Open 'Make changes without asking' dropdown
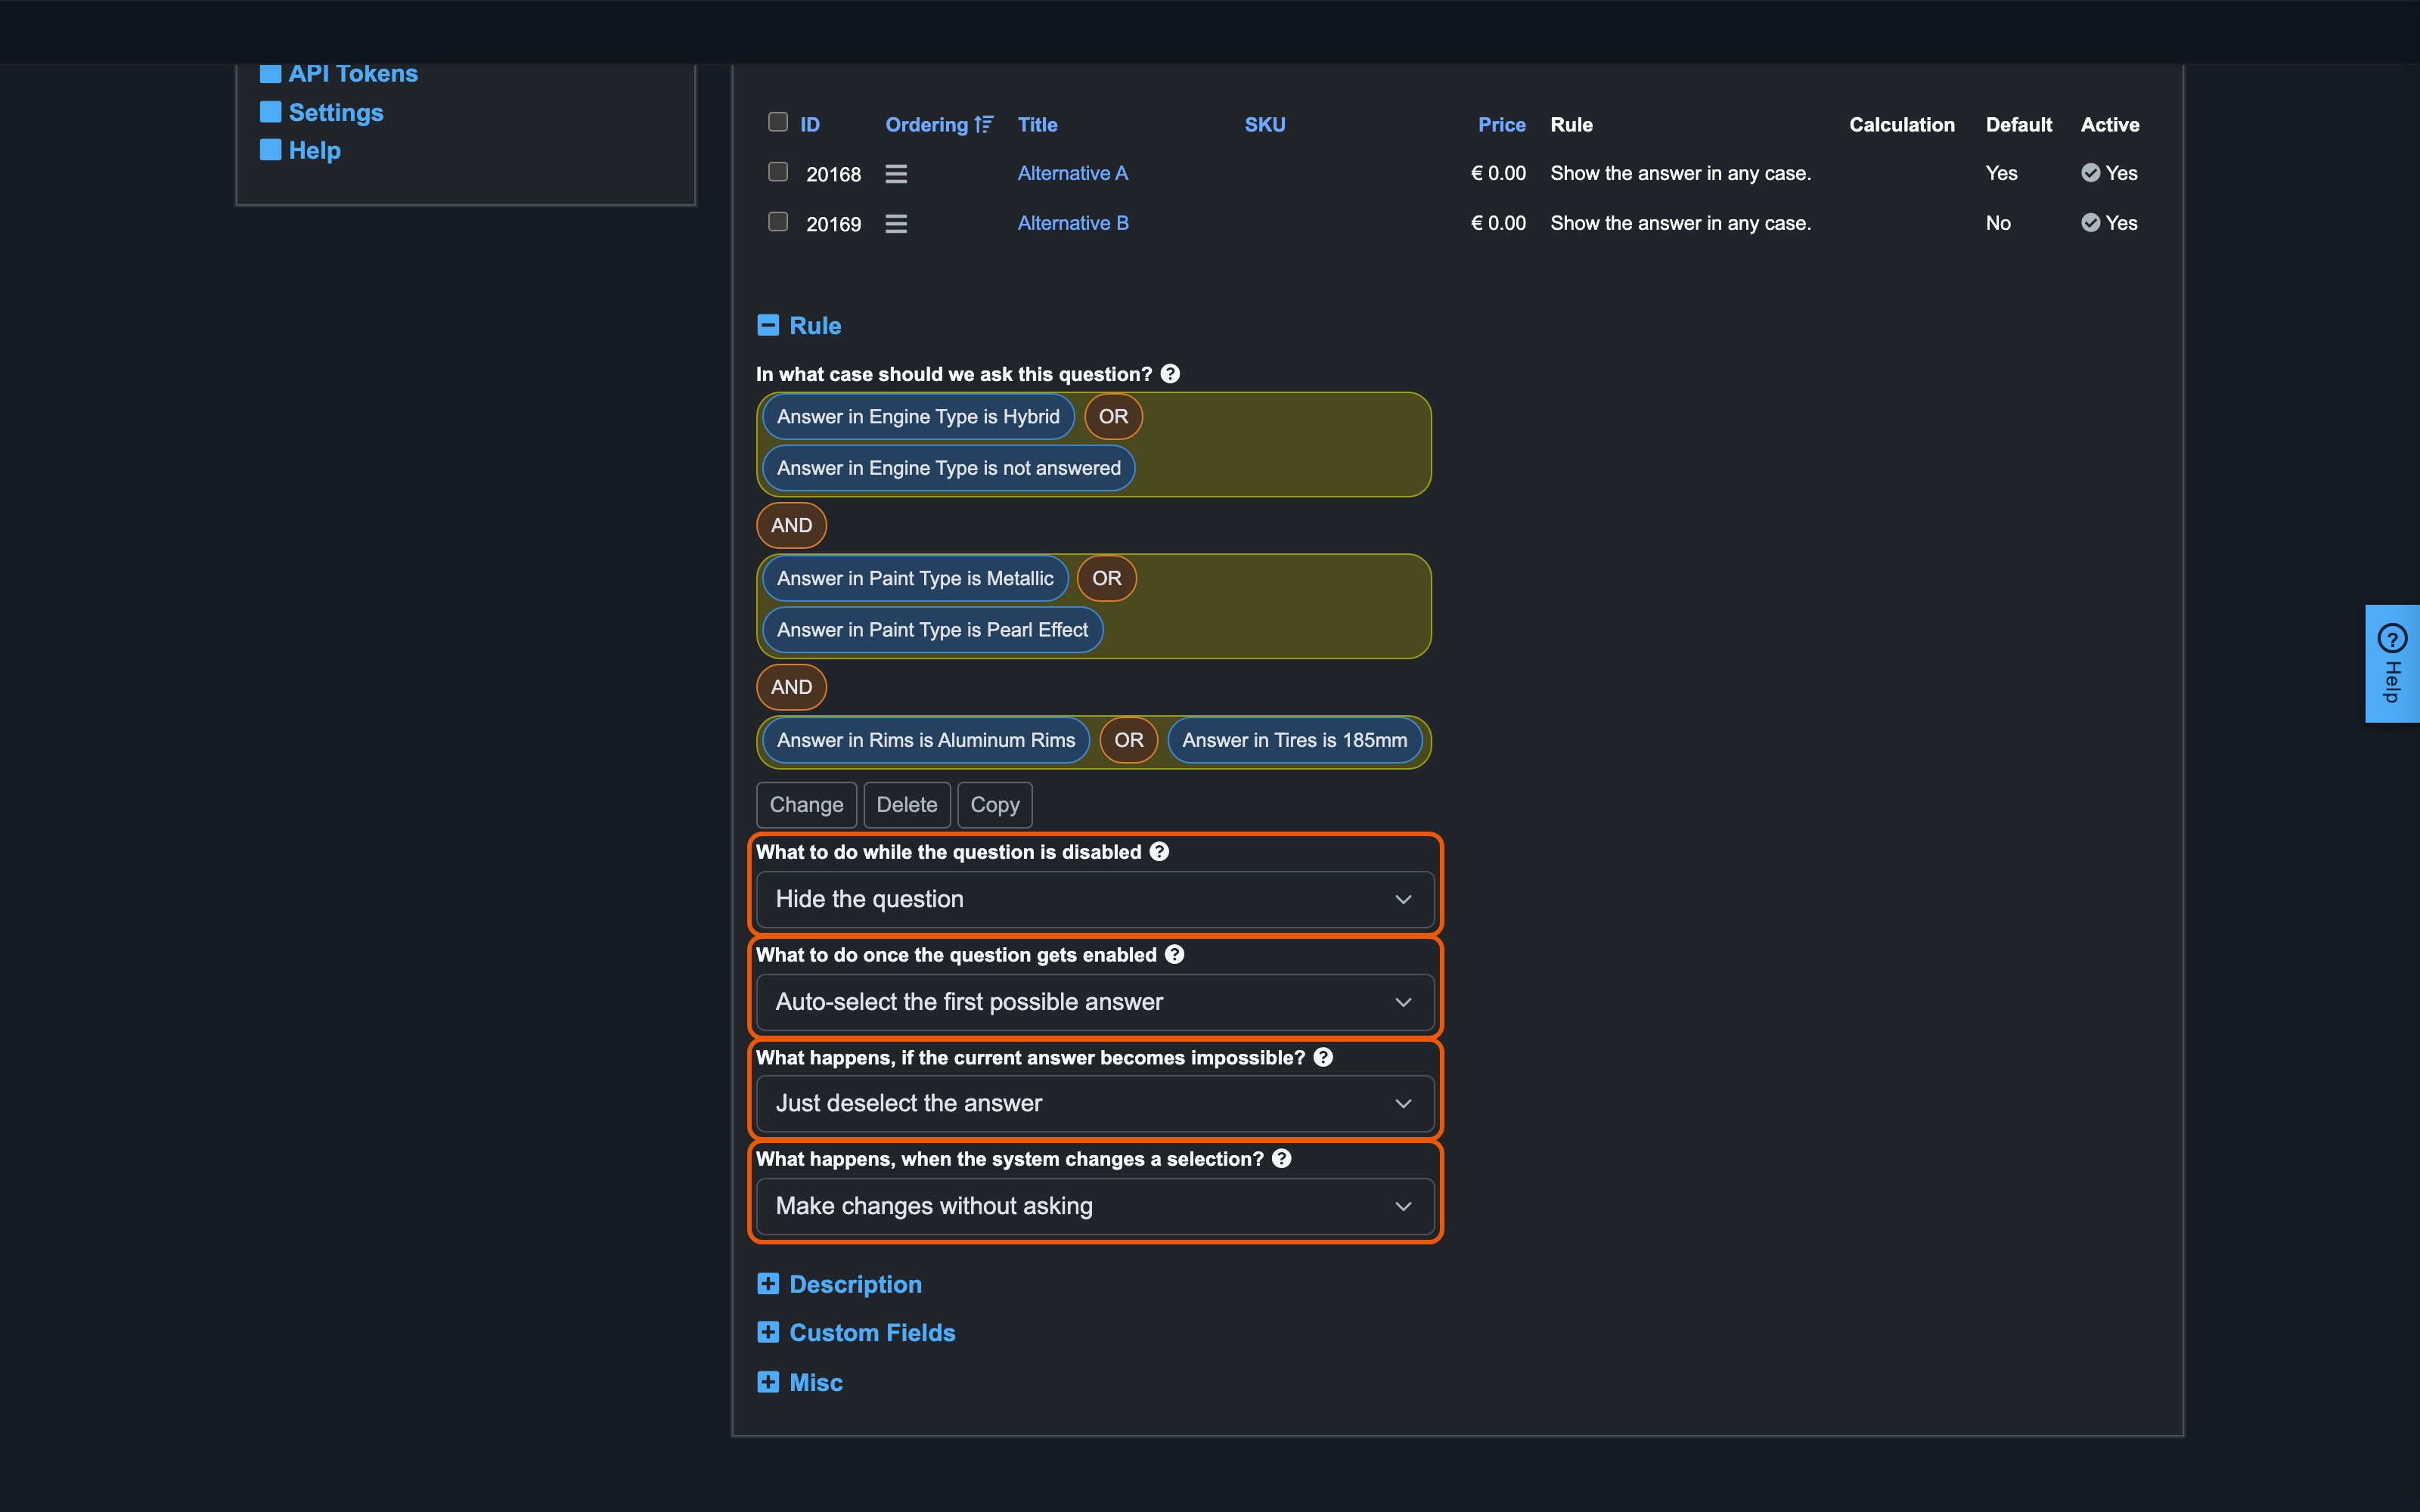 click(x=1095, y=1206)
